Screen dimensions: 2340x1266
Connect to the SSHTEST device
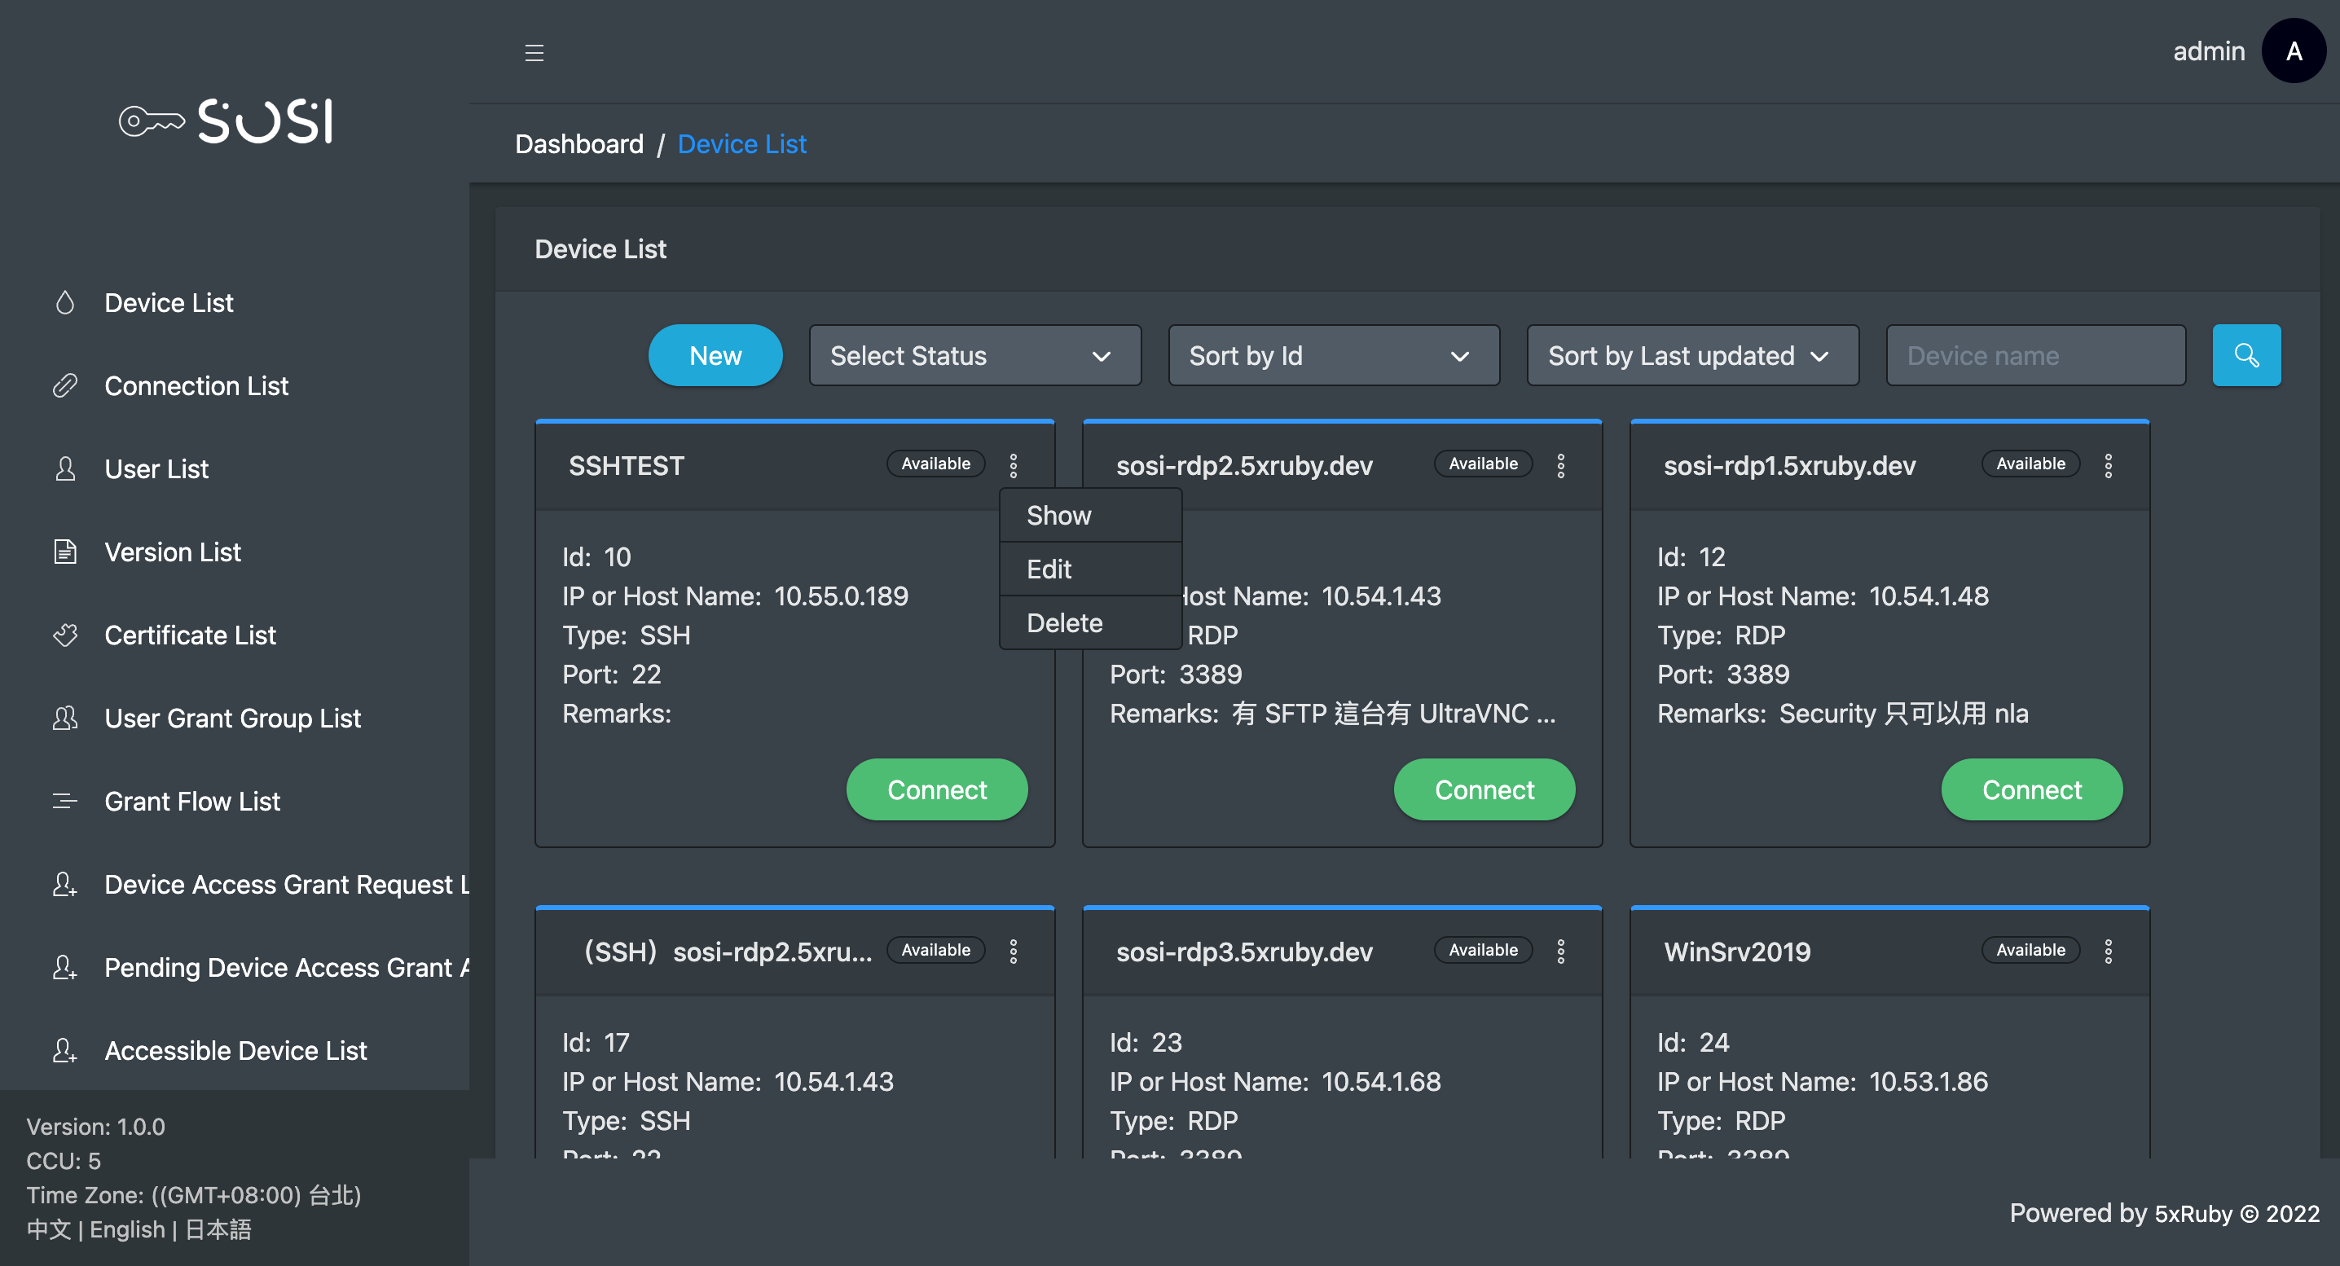[935, 789]
